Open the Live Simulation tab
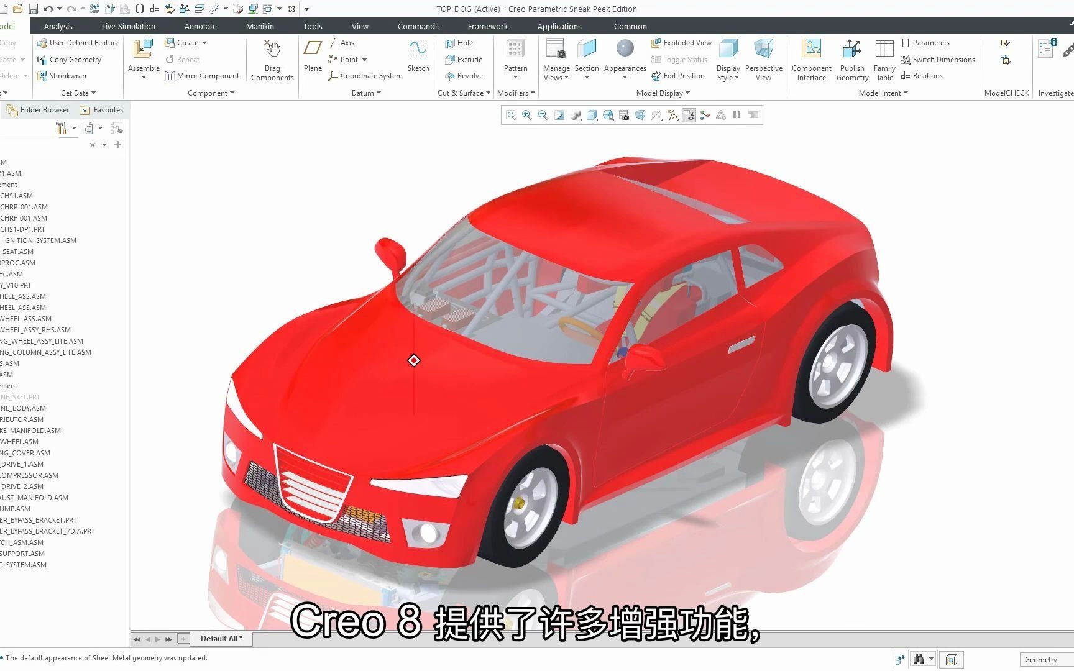1074x671 pixels. pos(127,25)
